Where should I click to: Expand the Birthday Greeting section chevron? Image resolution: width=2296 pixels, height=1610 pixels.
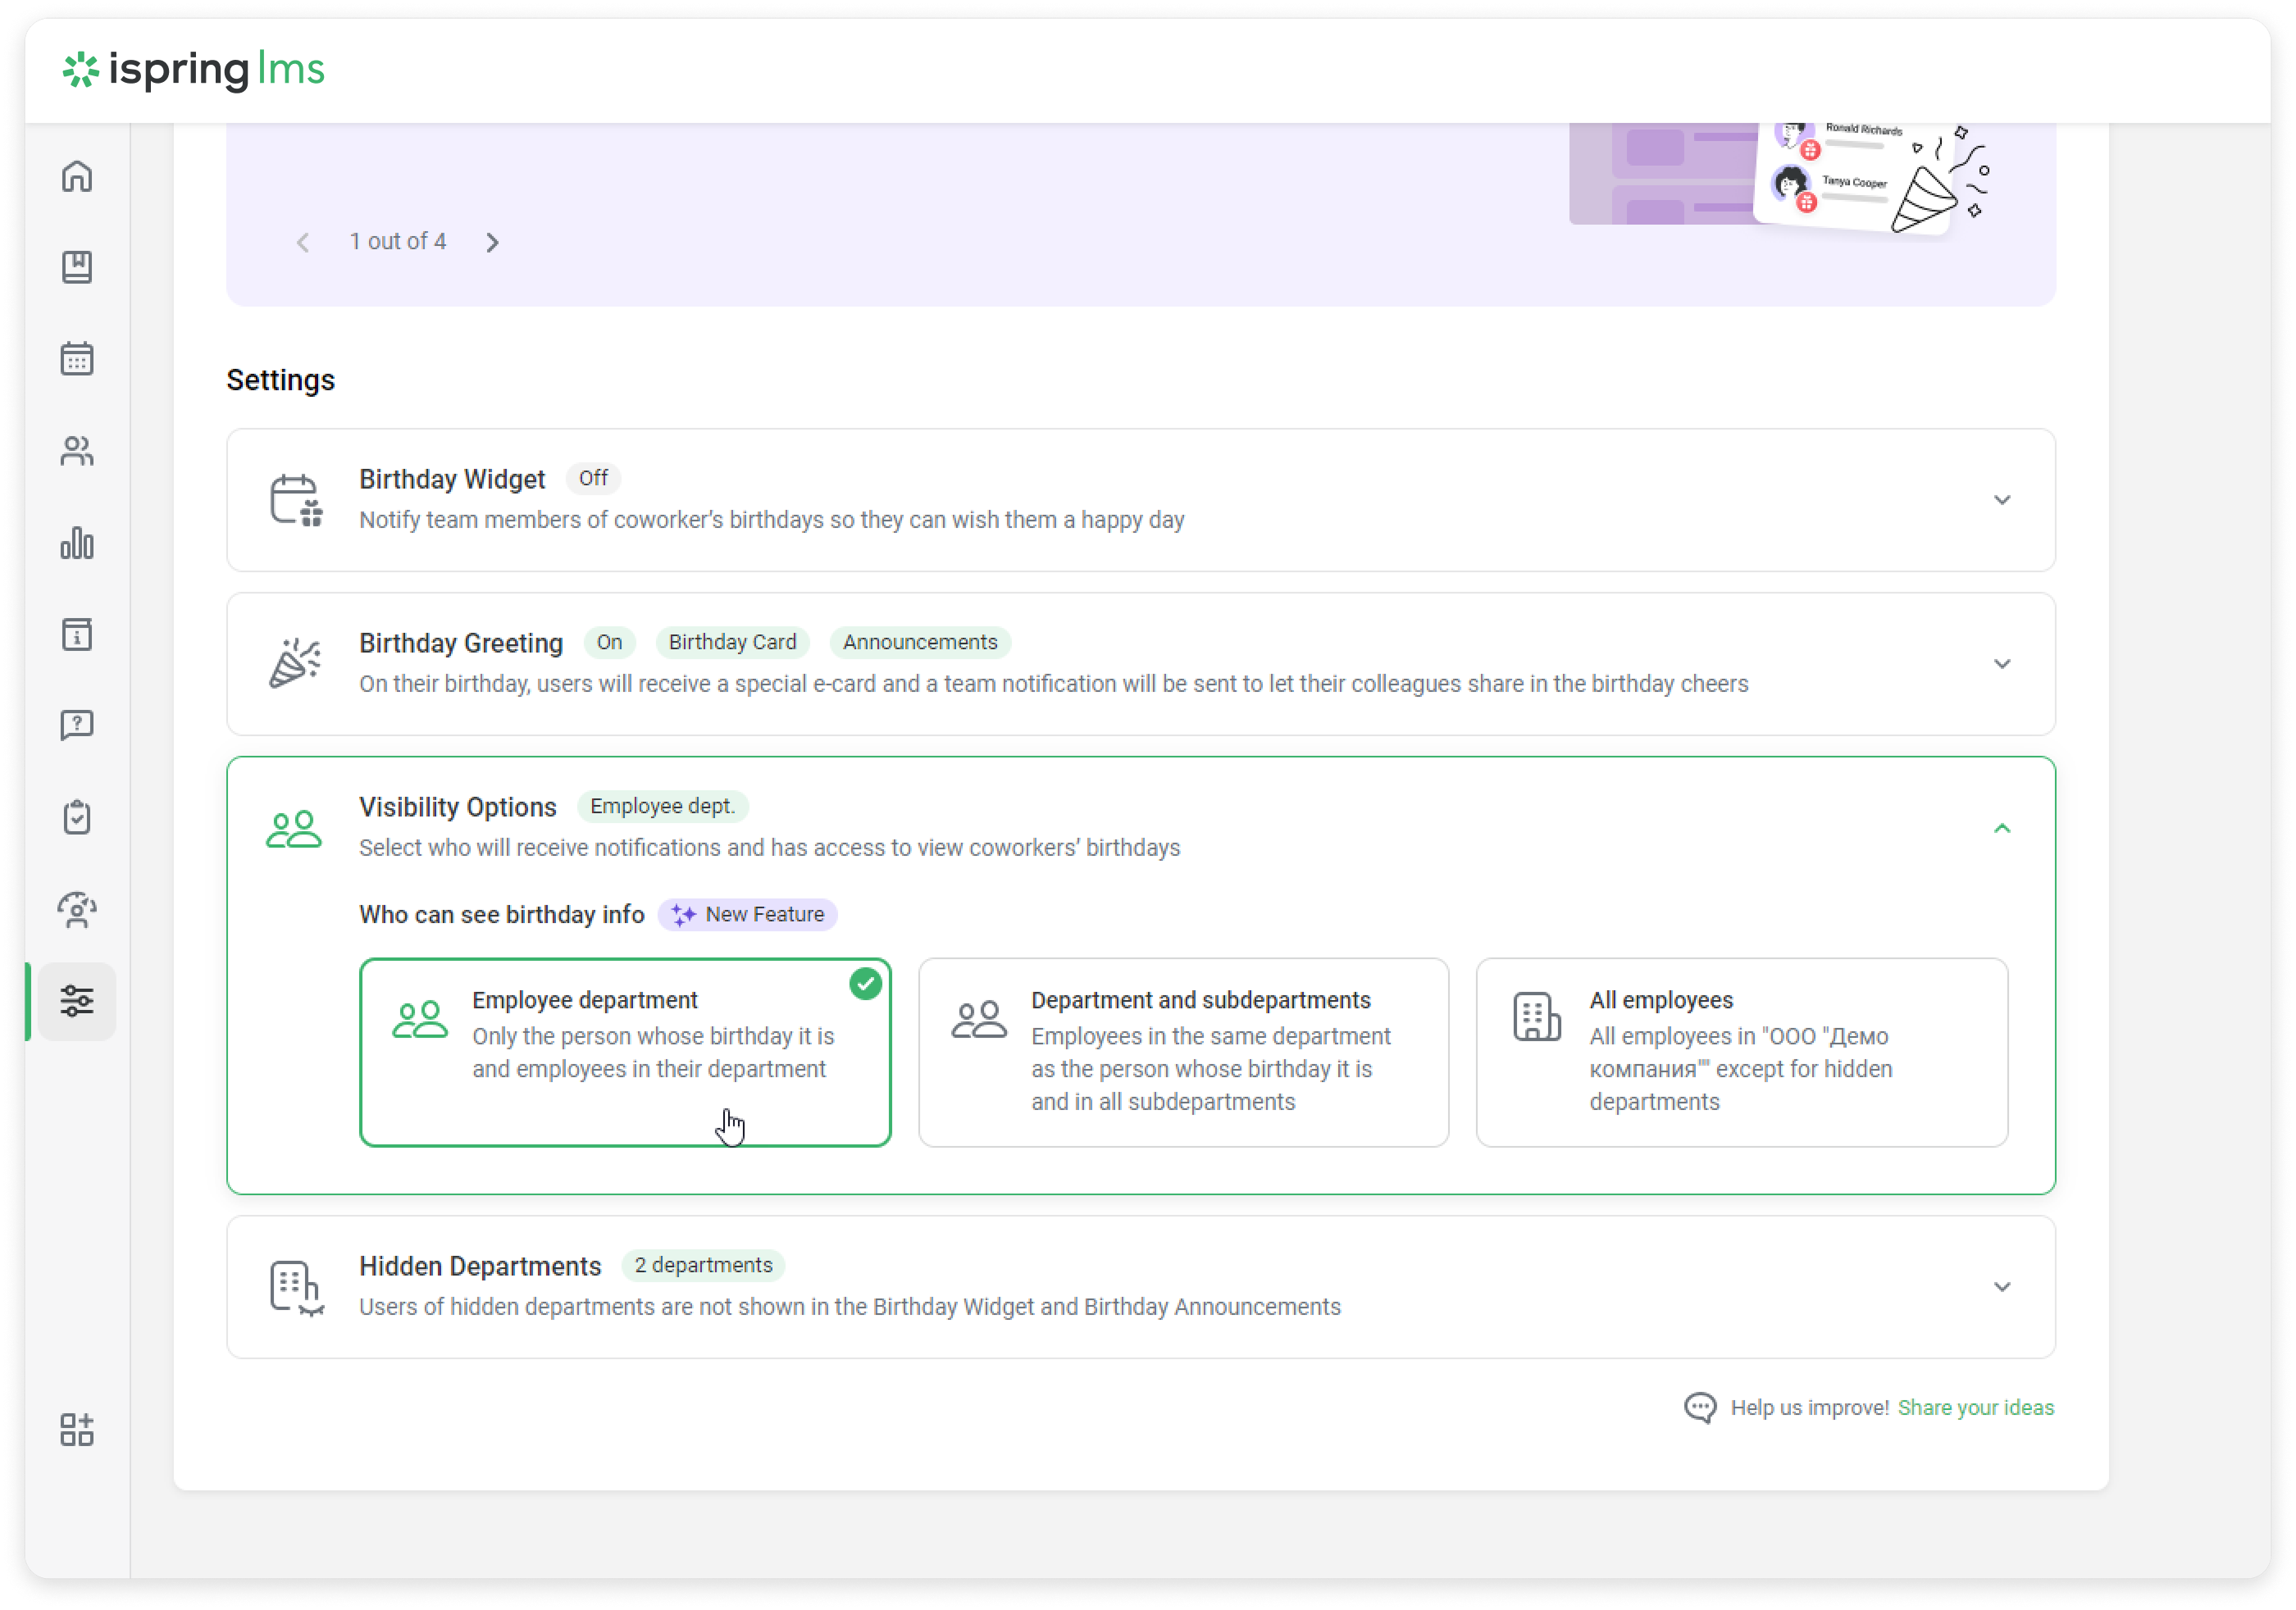2001,664
